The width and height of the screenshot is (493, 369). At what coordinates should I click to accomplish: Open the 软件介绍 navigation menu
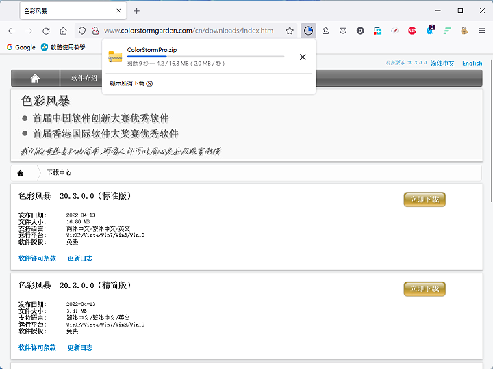(84, 78)
